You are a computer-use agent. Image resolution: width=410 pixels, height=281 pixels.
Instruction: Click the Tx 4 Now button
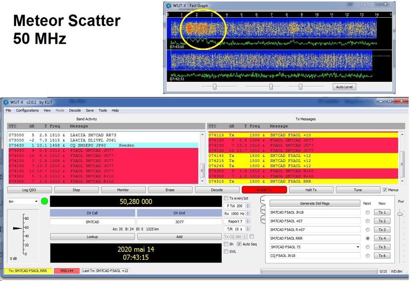(382, 239)
